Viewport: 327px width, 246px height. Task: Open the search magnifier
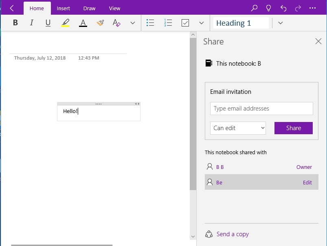pyautogui.click(x=254, y=8)
